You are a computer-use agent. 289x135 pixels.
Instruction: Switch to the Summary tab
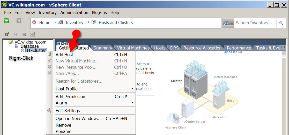(103, 48)
